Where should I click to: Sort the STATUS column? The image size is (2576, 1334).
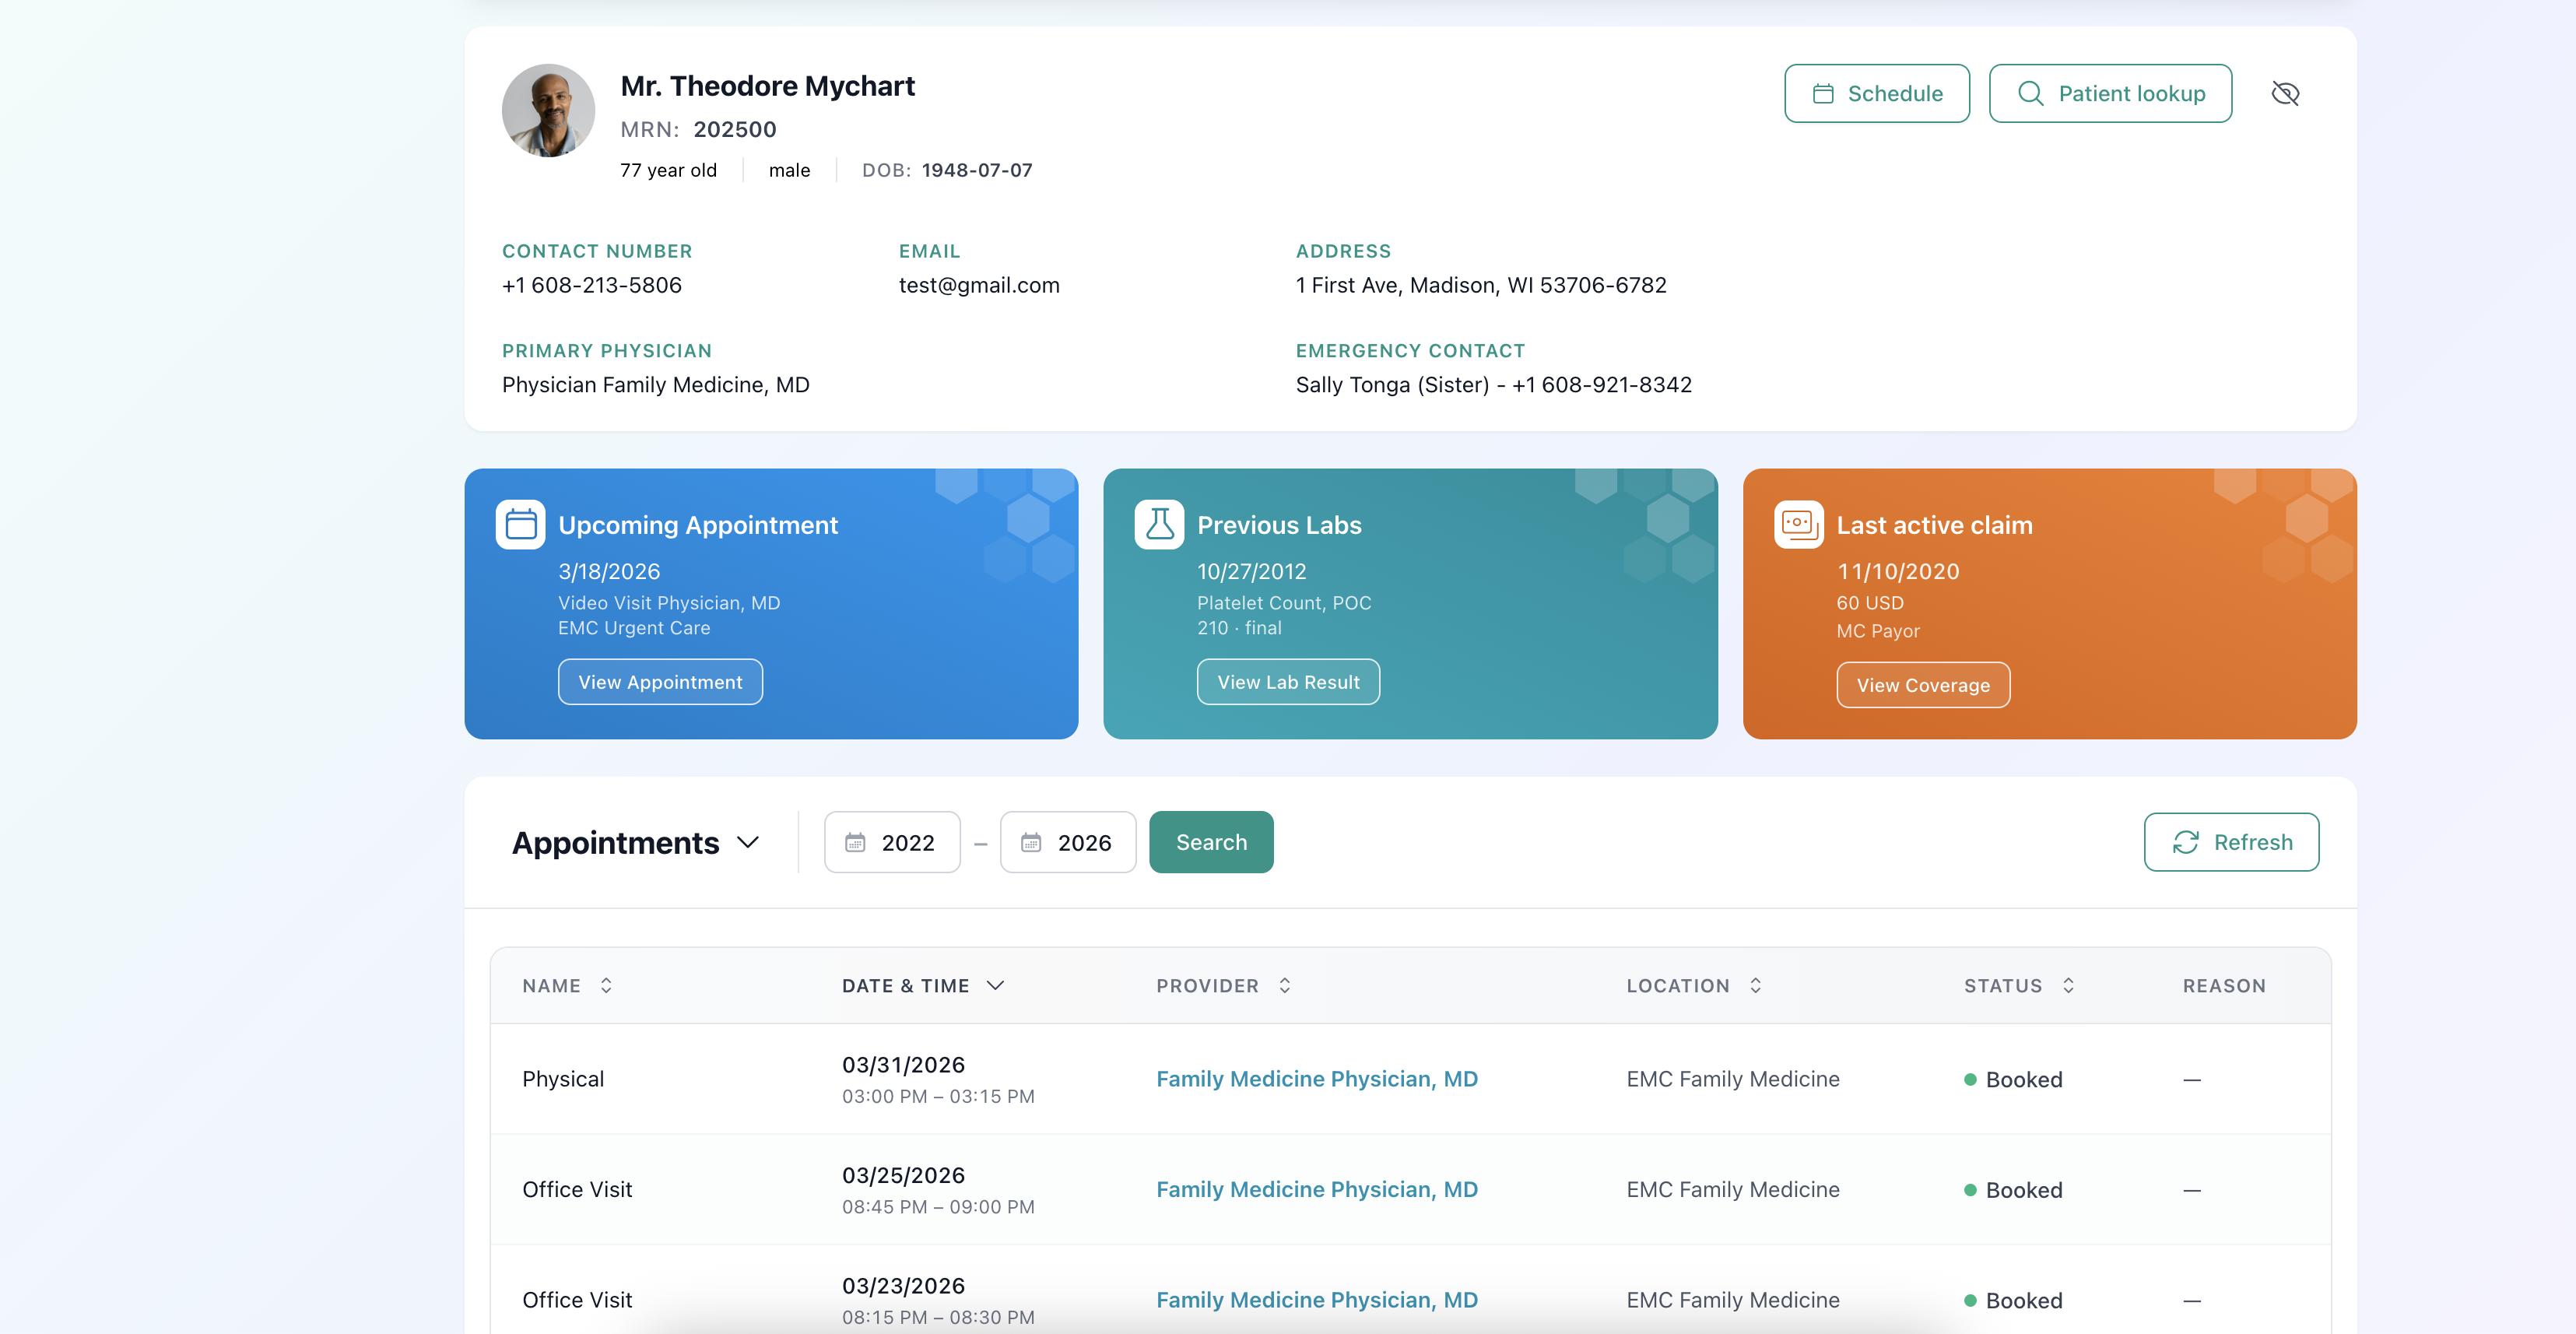tap(2069, 985)
